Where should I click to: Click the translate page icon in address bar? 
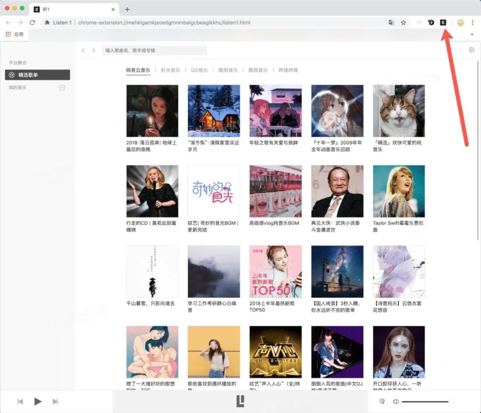pyautogui.click(x=391, y=22)
